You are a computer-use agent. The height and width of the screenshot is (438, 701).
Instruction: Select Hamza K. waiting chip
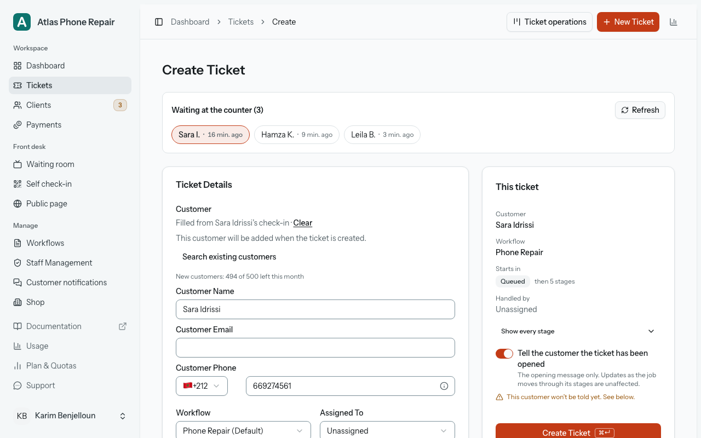pos(297,135)
